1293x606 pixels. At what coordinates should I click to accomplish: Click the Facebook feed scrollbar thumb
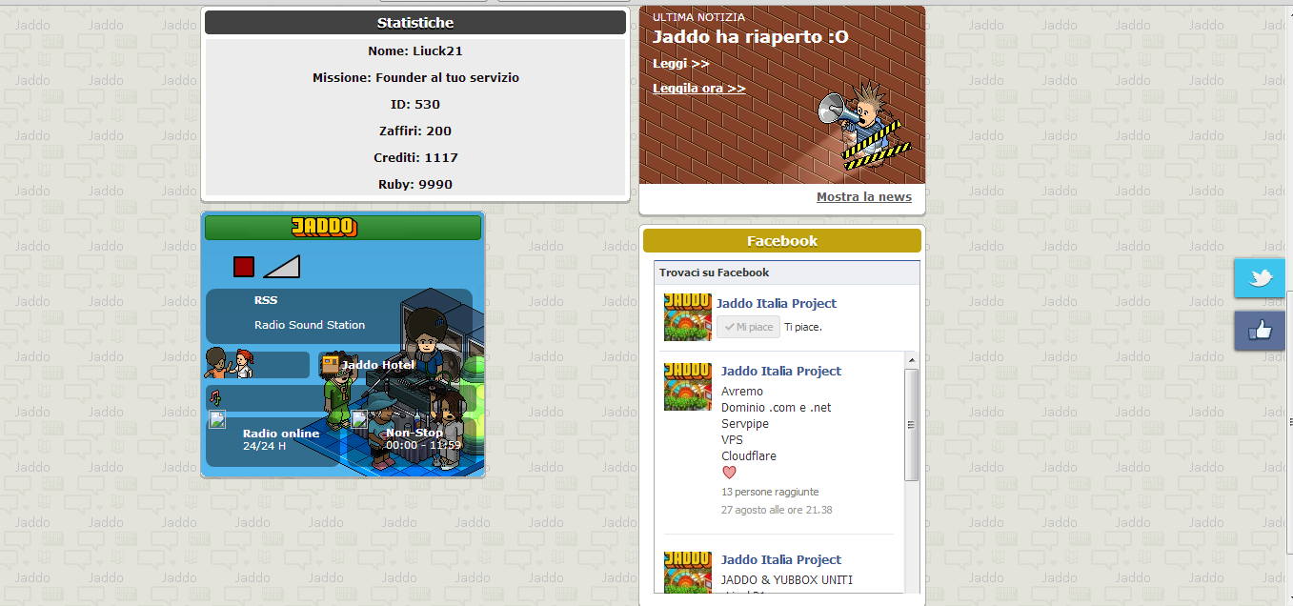coord(912,425)
